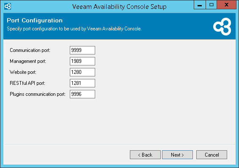Click the Plugins communication port label

tap(38, 94)
